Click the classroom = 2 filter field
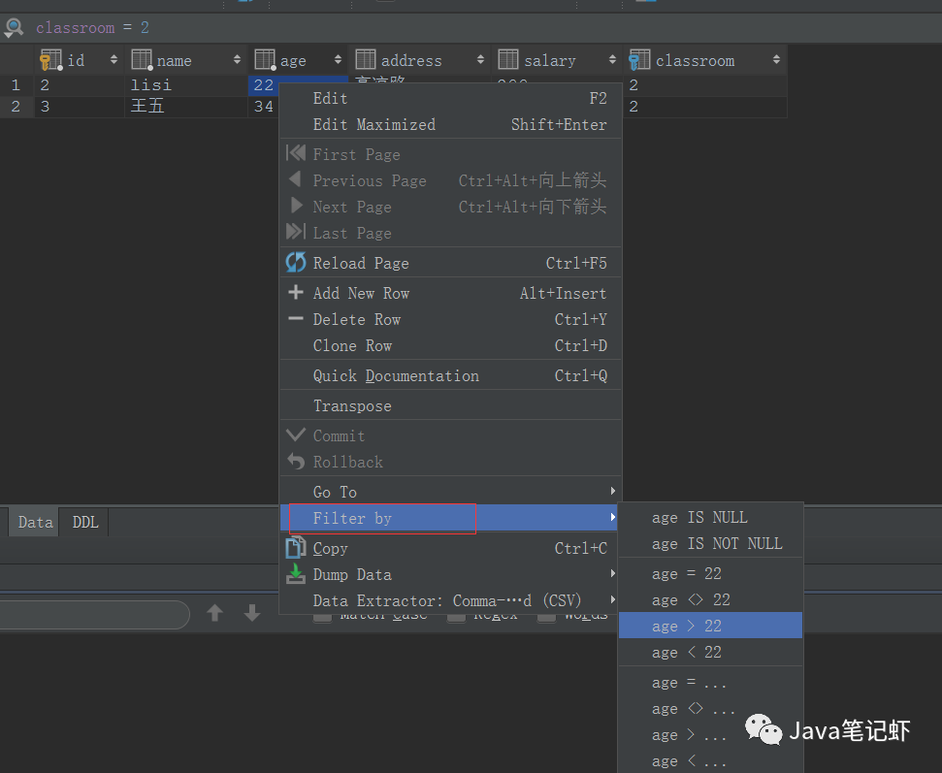942x773 pixels. pyautogui.click(x=92, y=27)
